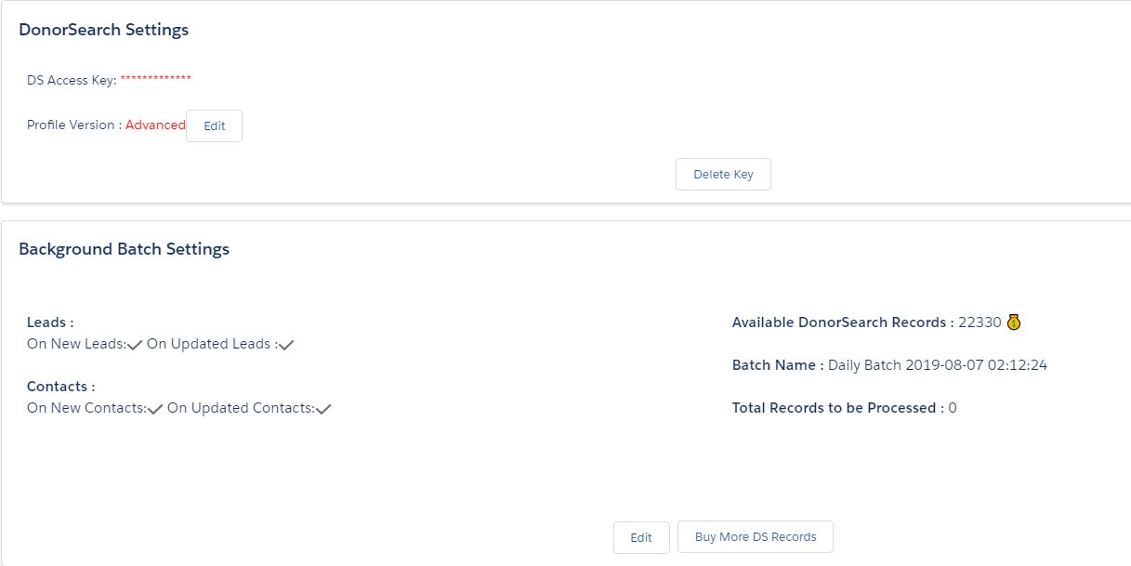Click the Contacts section label

60,387
